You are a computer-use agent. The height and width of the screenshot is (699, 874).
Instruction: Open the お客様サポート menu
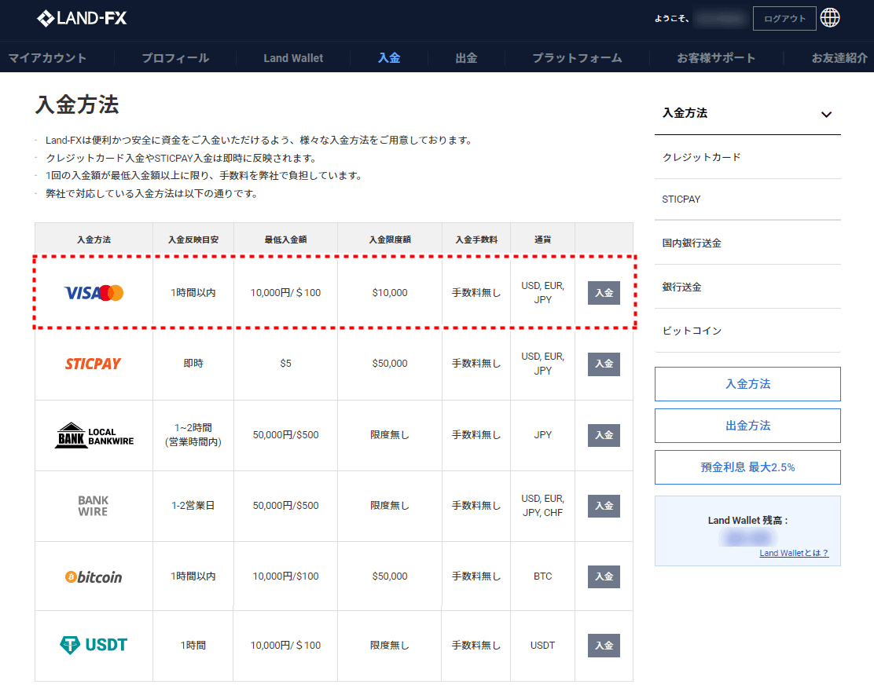tap(716, 58)
